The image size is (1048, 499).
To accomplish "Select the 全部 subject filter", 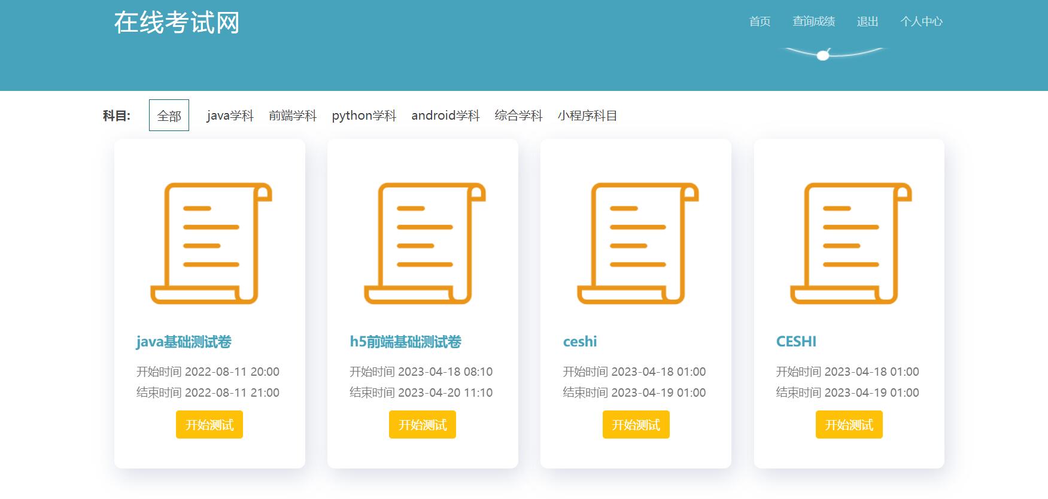I will (x=169, y=115).
